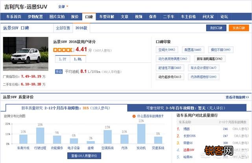Click the 车身外观 chart bar
Viewport: 252px width, 163px height.
24,139
